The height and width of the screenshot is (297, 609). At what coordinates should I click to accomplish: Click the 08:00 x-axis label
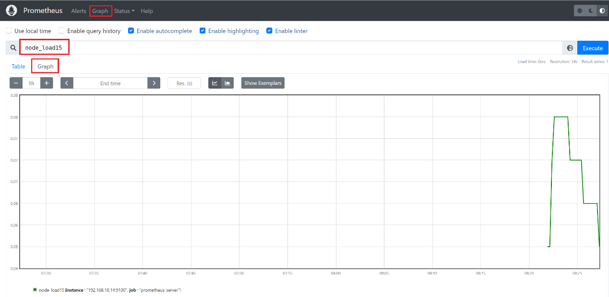[335, 273]
